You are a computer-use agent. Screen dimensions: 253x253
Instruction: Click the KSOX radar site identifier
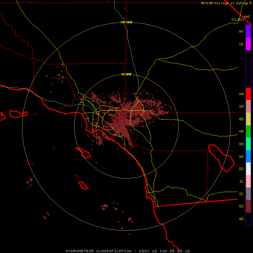tap(144, 251)
